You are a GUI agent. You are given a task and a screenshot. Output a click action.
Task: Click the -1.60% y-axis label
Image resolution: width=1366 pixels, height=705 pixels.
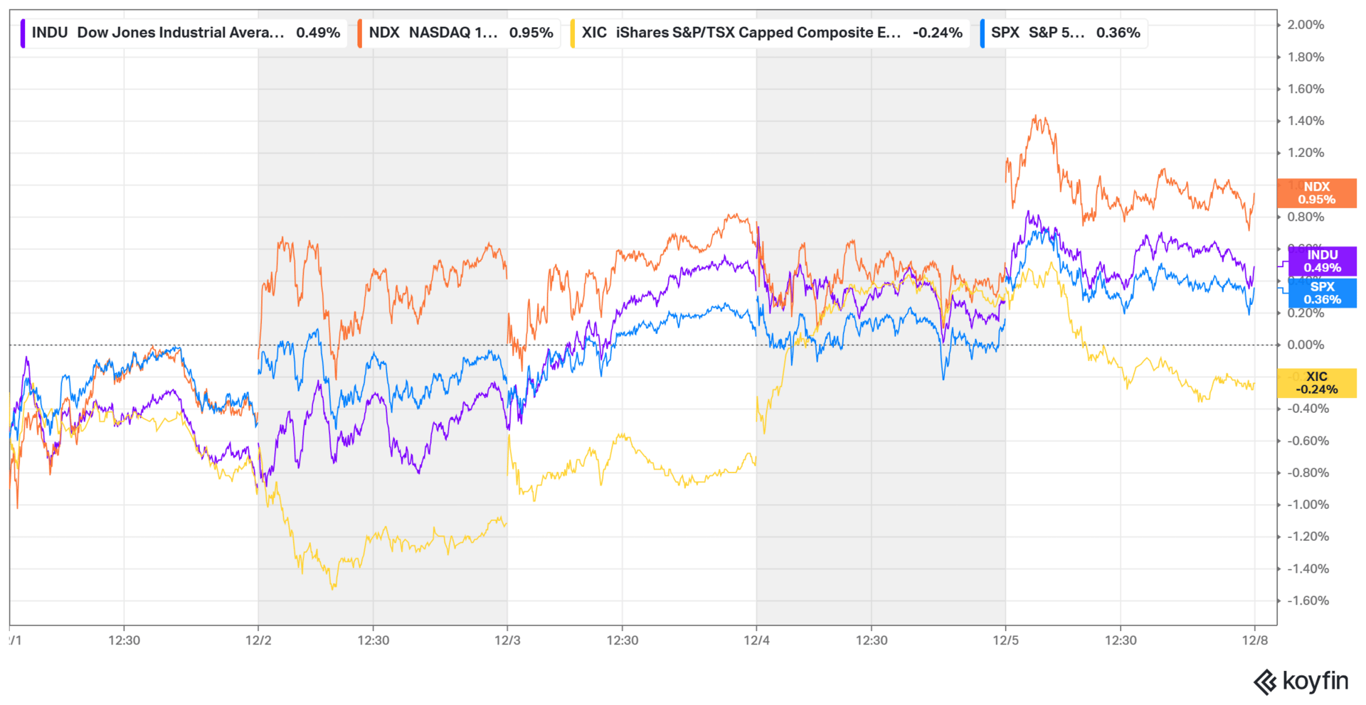[x=1308, y=601]
